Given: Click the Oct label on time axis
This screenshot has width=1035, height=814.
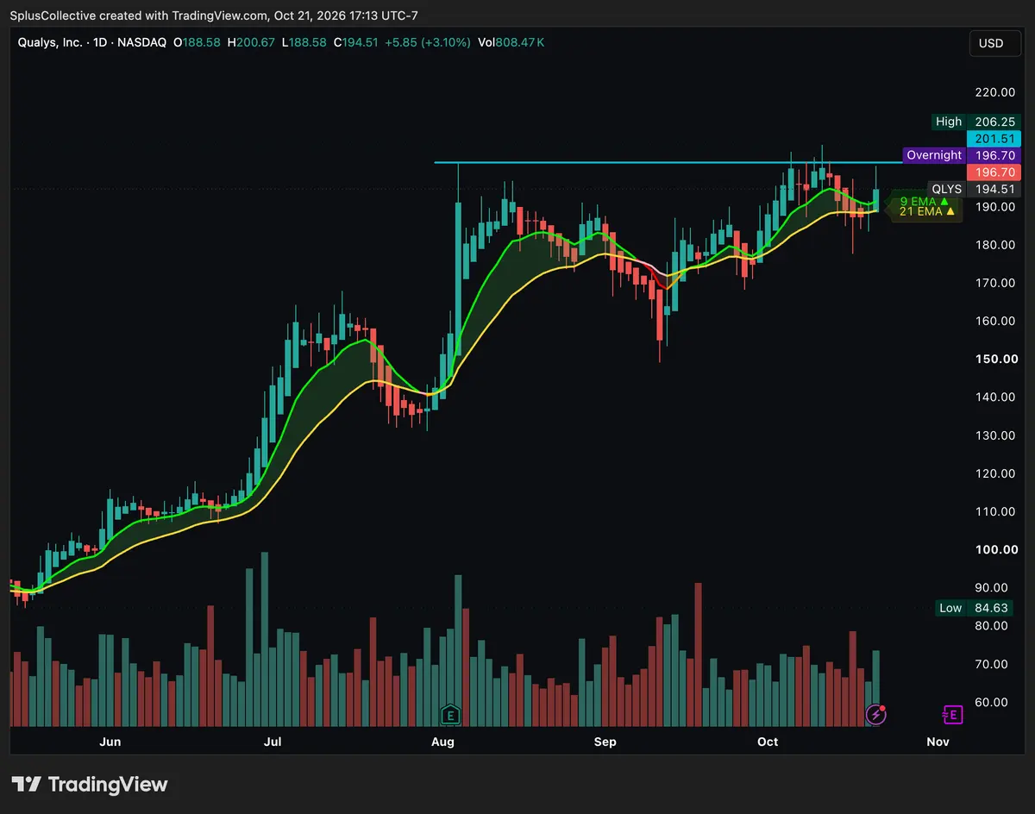Looking at the screenshot, I should (767, 742).
